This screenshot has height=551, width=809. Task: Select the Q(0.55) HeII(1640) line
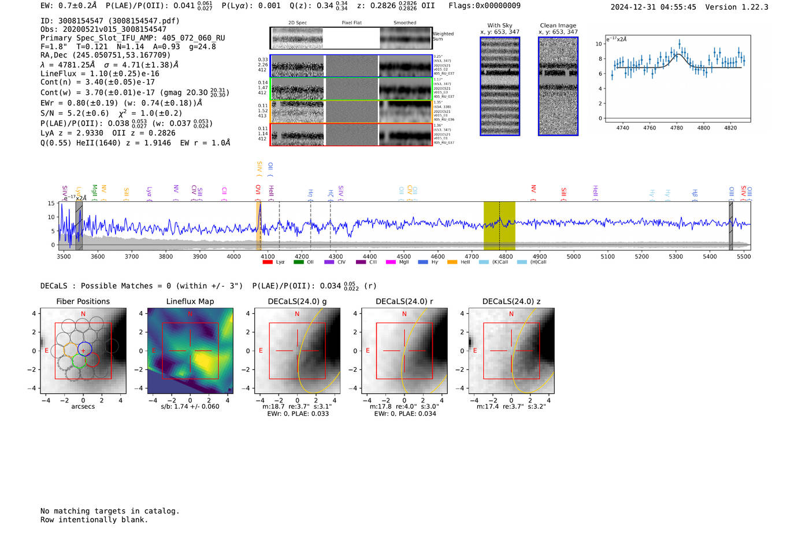[x=135, y=143]
